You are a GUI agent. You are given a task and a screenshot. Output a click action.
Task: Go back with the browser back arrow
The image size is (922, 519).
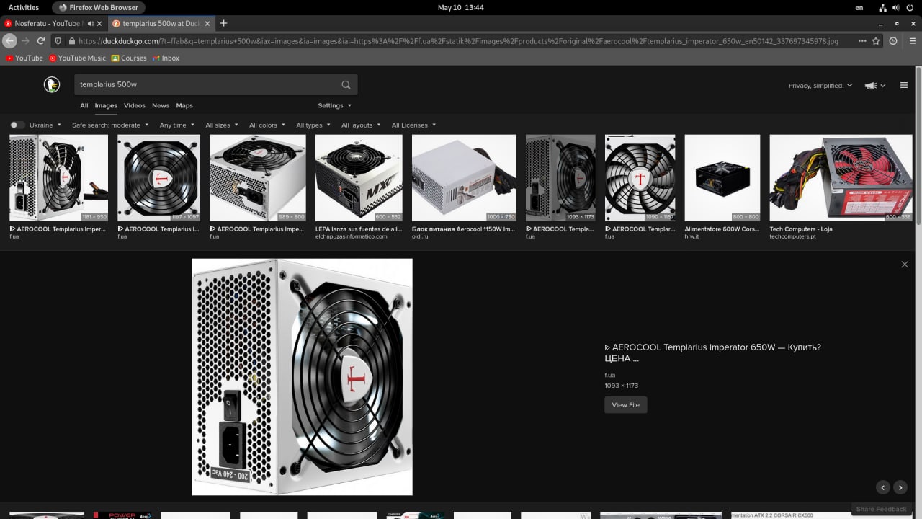point(9,41)
